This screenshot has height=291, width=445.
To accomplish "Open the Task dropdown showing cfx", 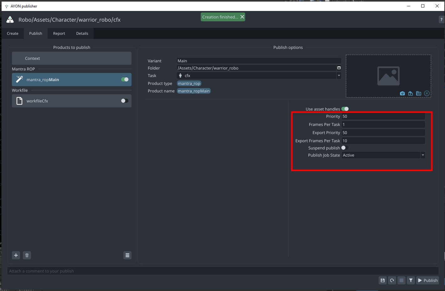I will (259, 75).
